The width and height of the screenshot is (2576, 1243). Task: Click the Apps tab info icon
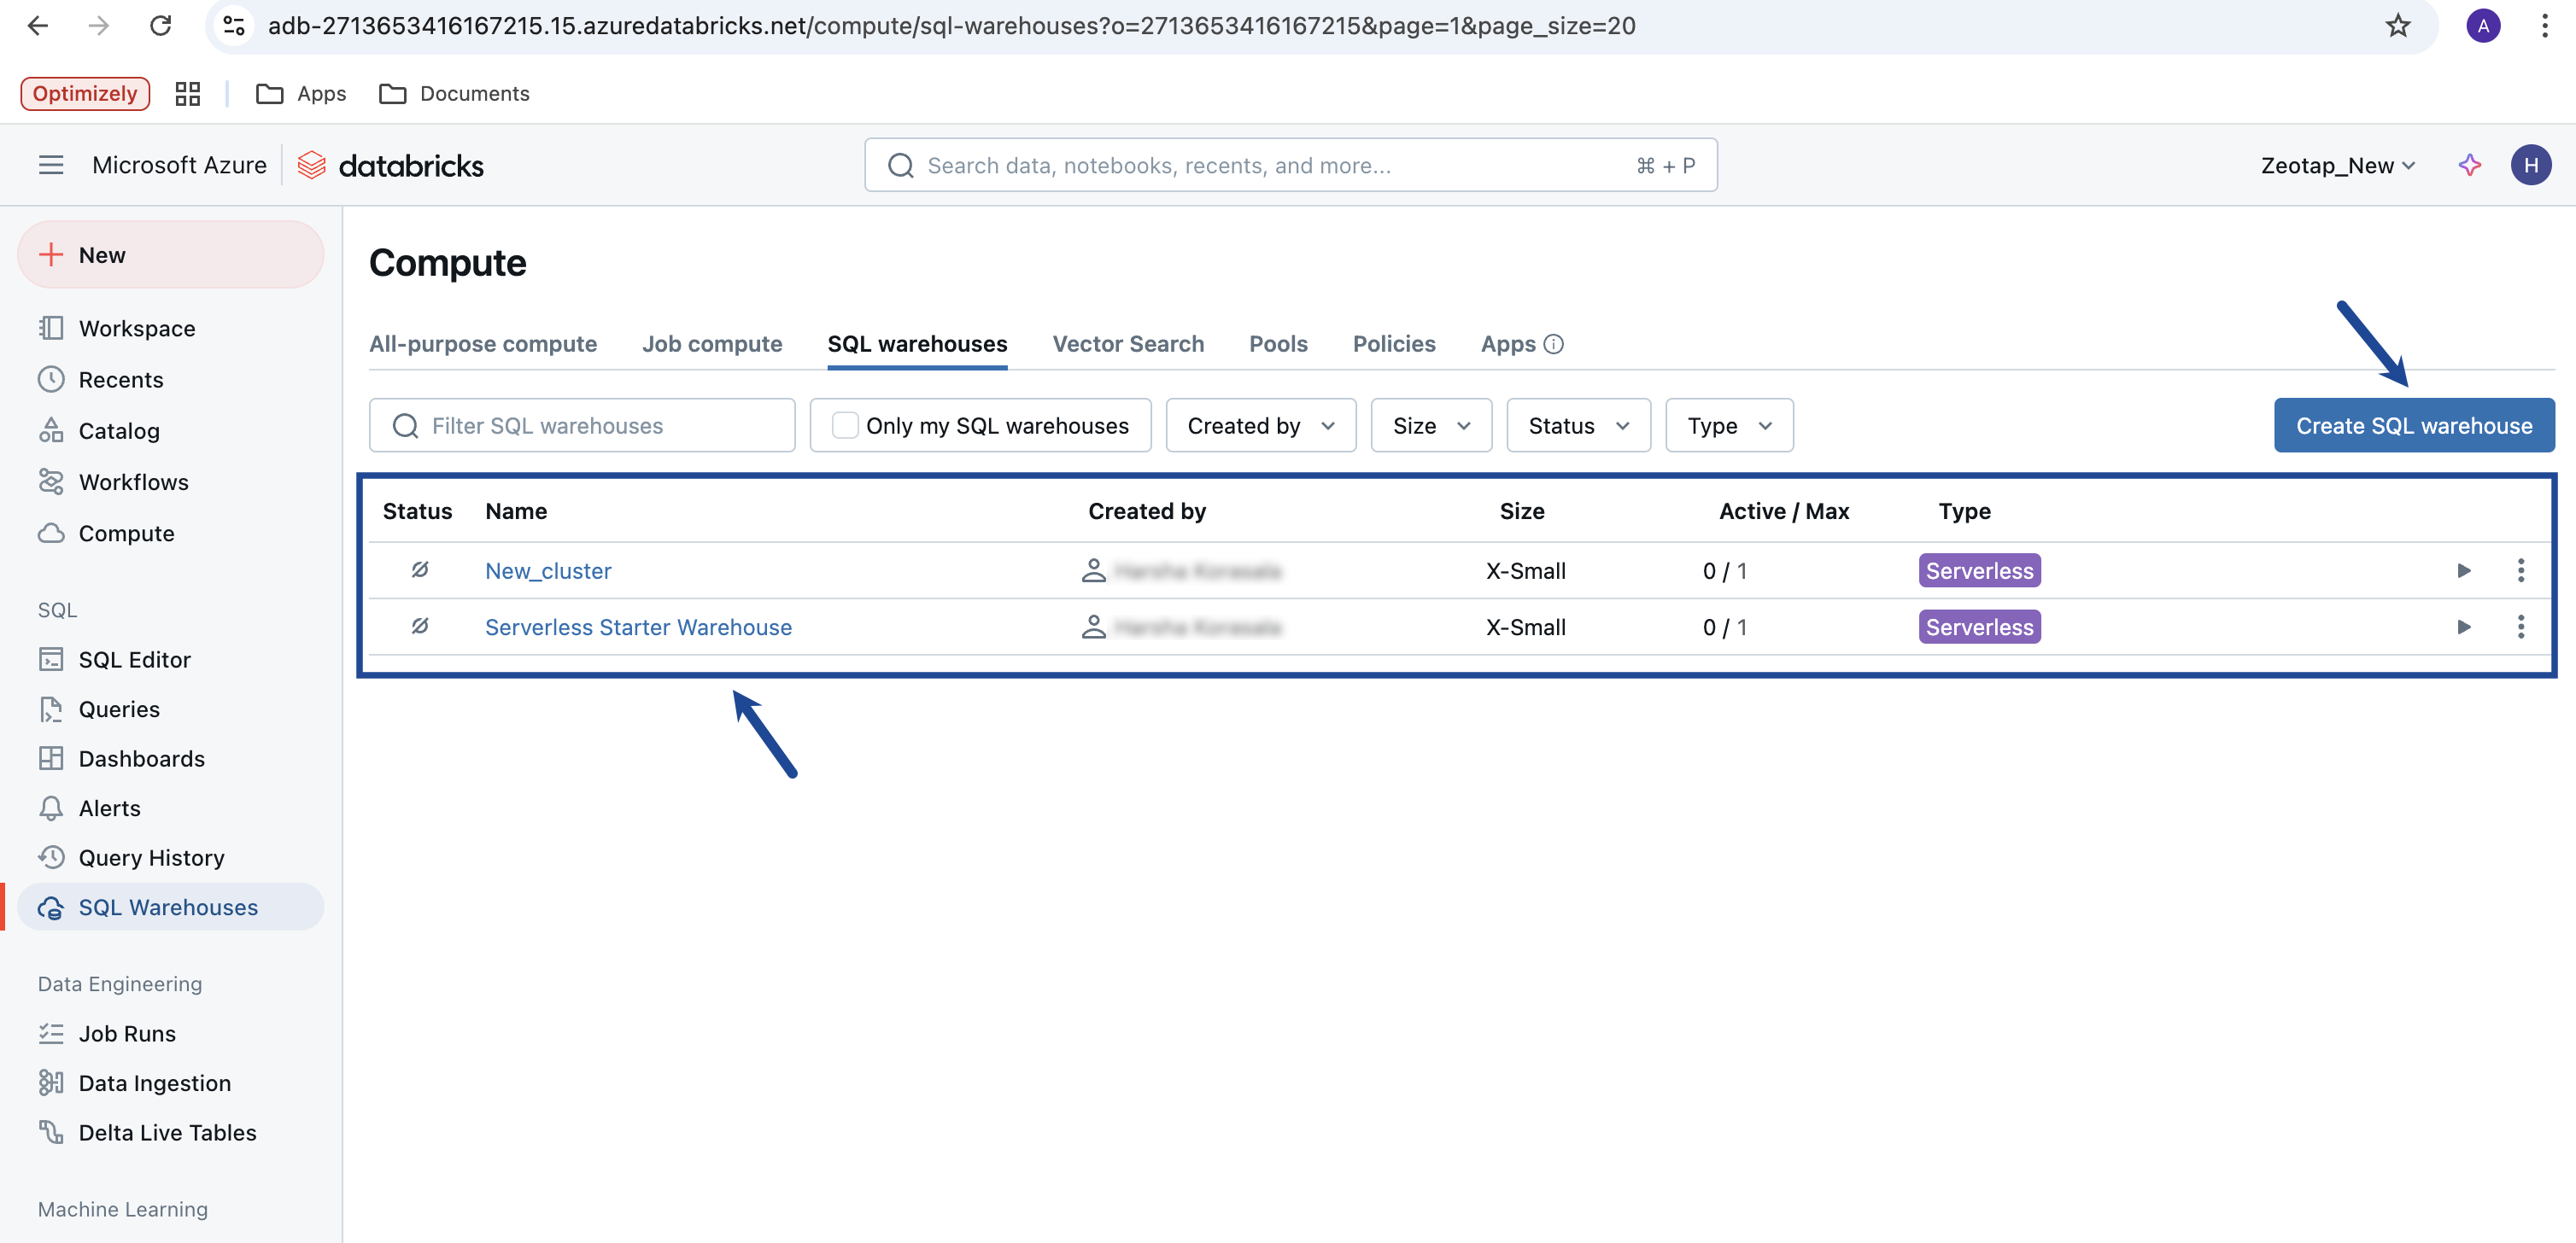[x=1553, y=344]
